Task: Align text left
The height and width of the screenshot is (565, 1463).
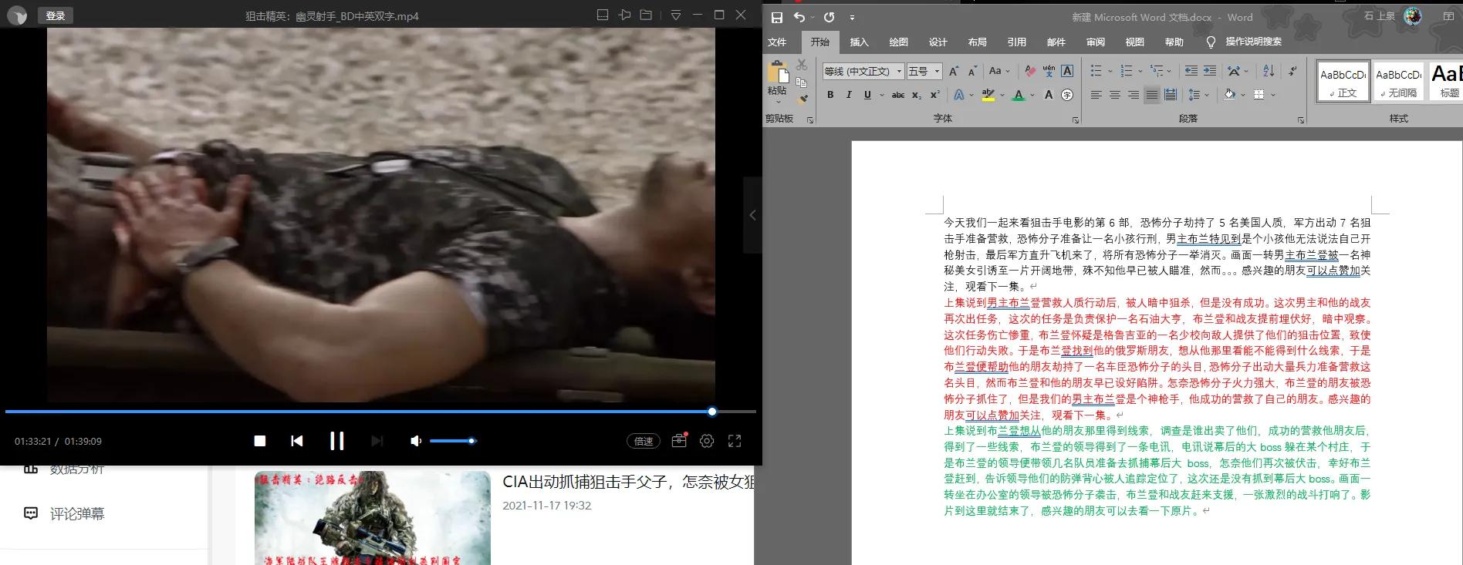Action: tap(1096, 95)
